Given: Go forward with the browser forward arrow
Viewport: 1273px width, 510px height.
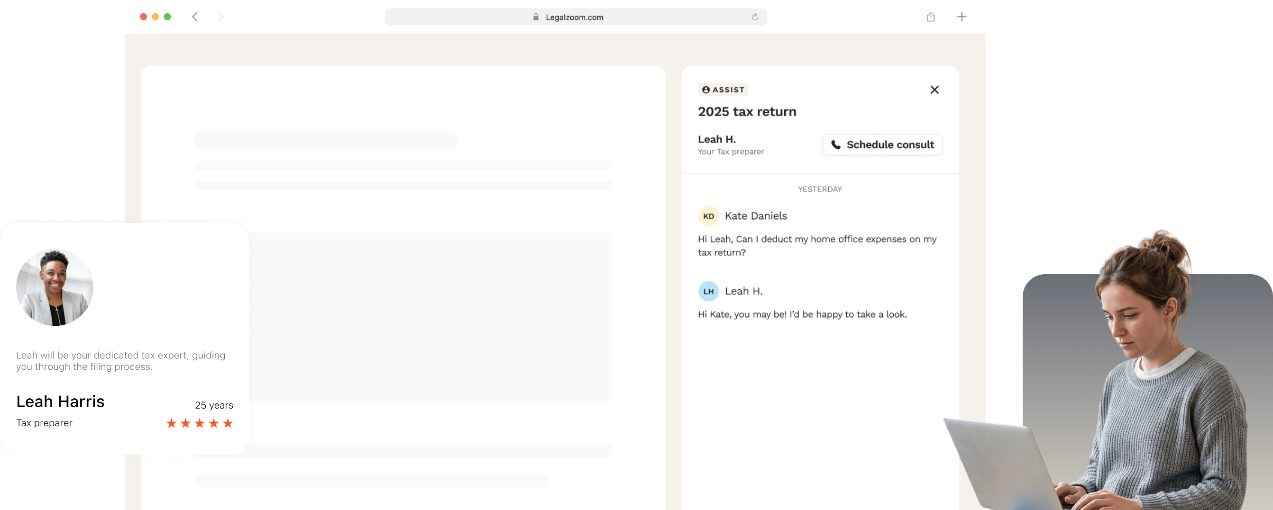Looking at the screenshot, I should (x=220, y=17).
